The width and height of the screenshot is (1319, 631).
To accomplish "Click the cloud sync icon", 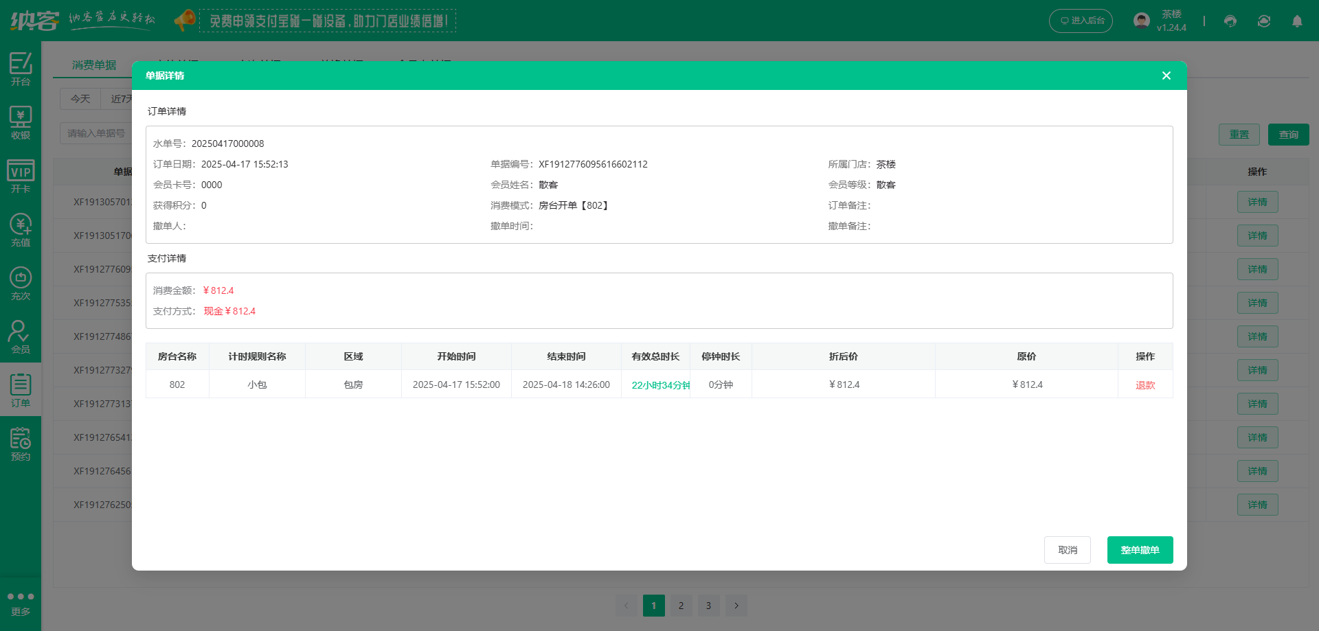I will (1263, 21).
